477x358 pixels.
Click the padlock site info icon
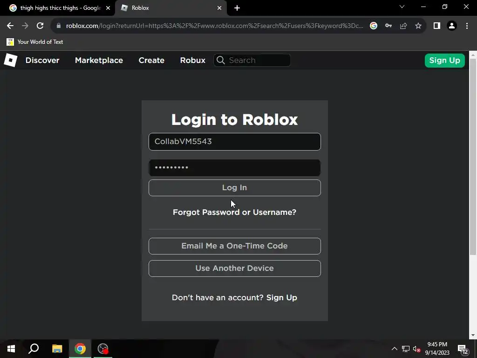[x=58, y=26]
